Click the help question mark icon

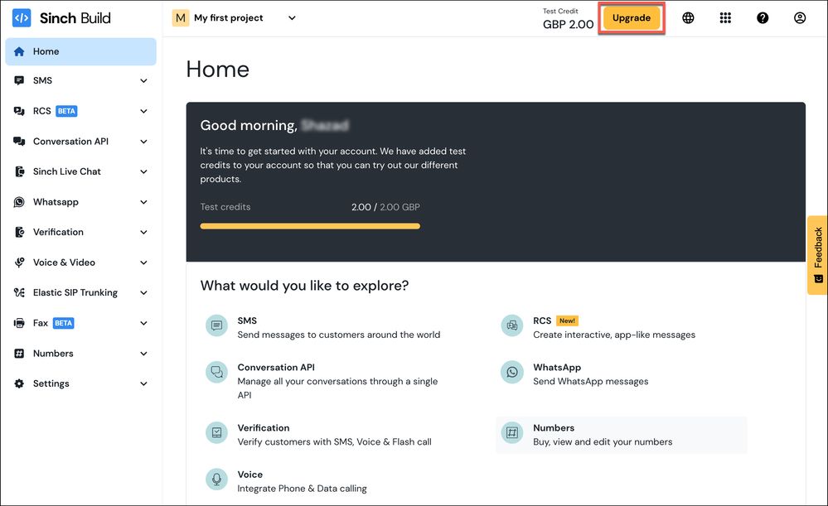[763, 18]
